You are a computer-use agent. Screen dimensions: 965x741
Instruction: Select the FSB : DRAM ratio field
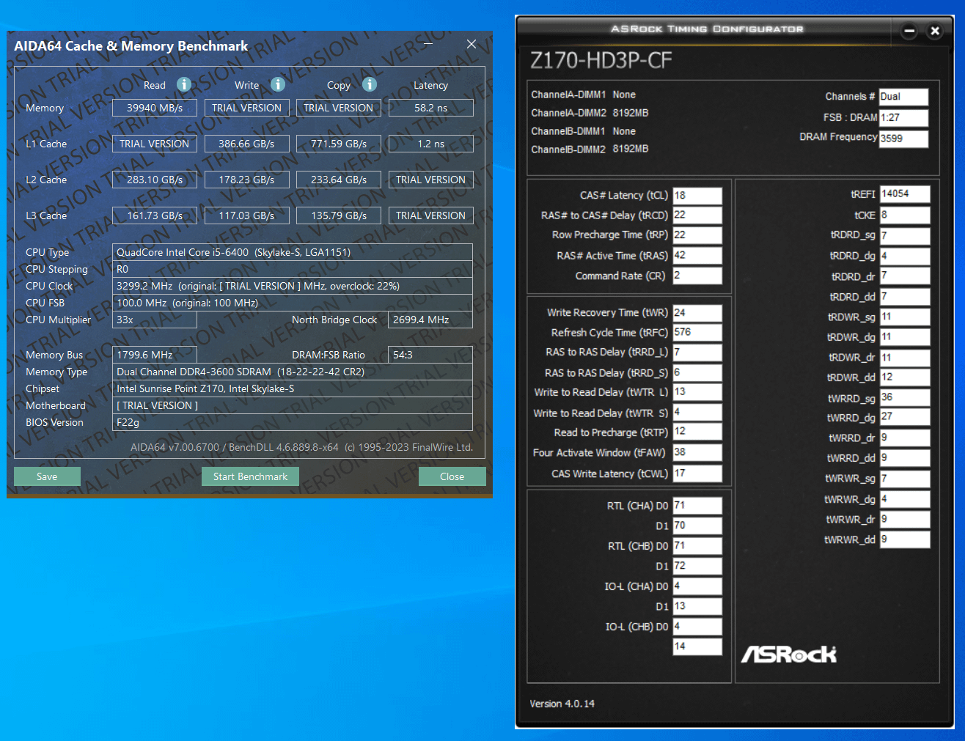(x=903, y=118)
